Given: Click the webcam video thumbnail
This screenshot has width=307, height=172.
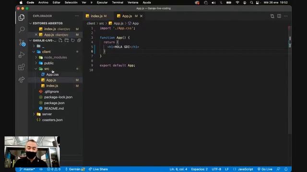Looking at the screenshot, I should [x=32, y=152].
